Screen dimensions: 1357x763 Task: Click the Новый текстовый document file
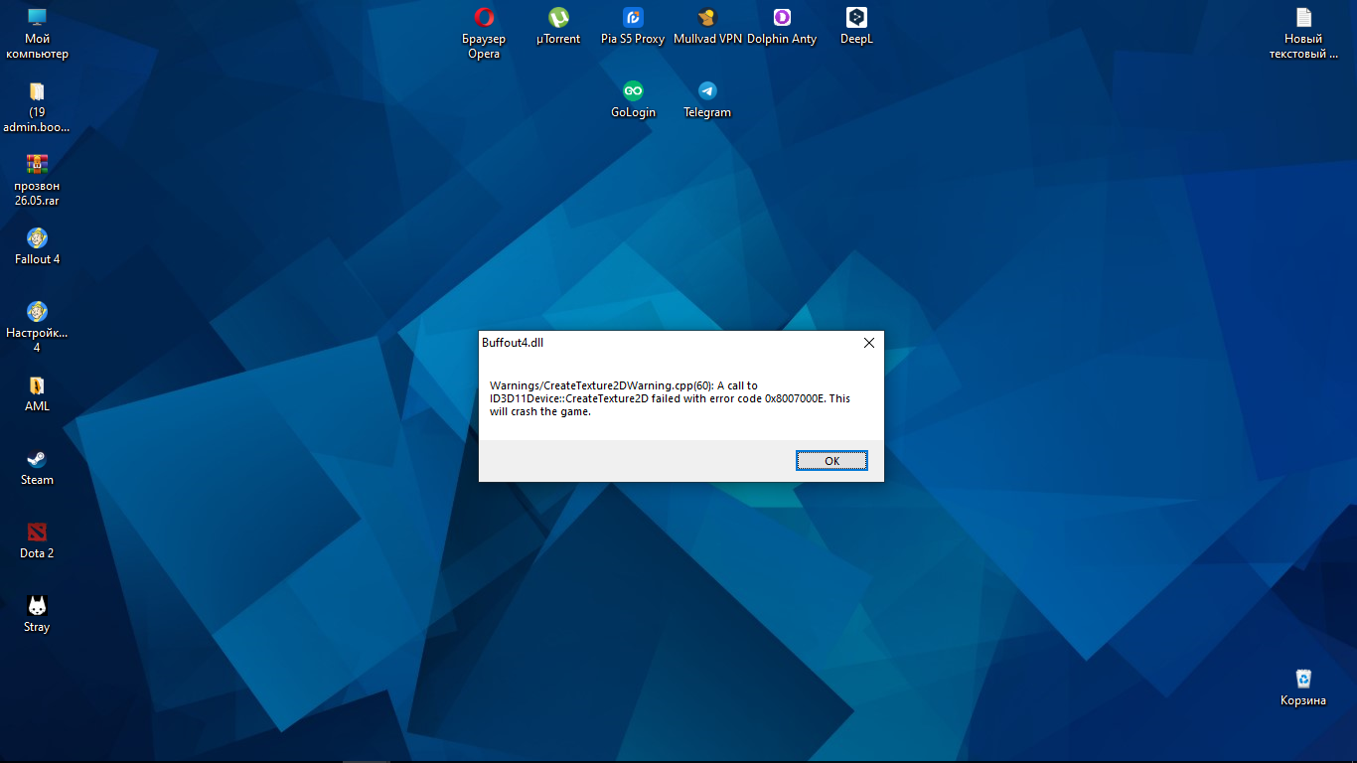click(1303, 18)
